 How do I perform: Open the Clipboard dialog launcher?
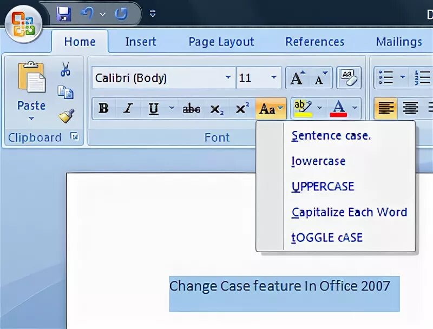74,136
